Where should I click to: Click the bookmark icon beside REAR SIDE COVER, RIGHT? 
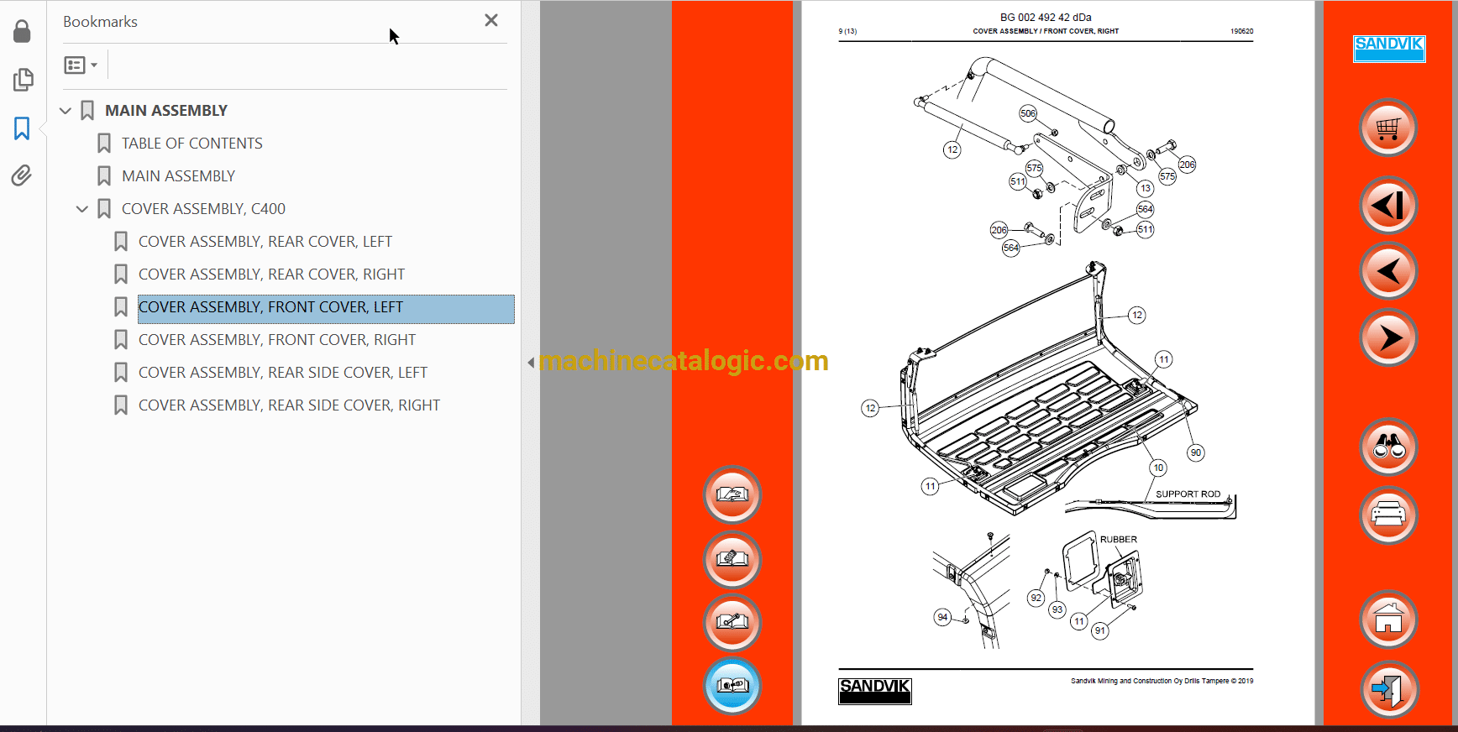121,405
